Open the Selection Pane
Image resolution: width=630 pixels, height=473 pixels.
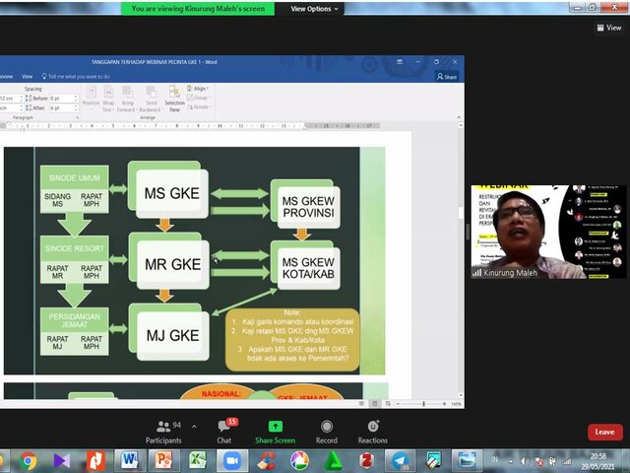click(x=174, y=99)
